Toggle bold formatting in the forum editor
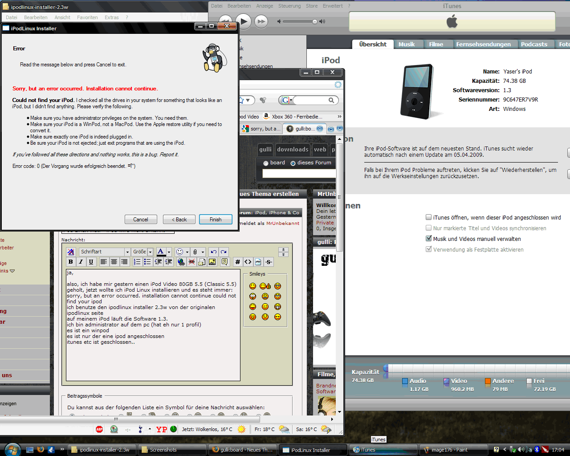This screenshot has height=456, width=570. (71, 262)
